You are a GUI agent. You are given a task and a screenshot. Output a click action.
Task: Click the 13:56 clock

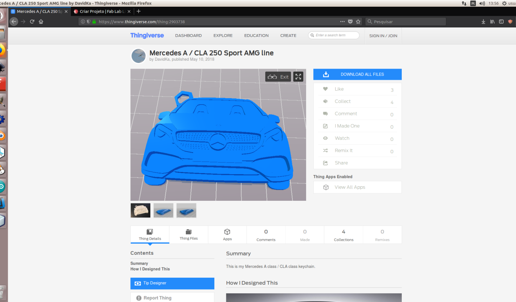(494, 3)
